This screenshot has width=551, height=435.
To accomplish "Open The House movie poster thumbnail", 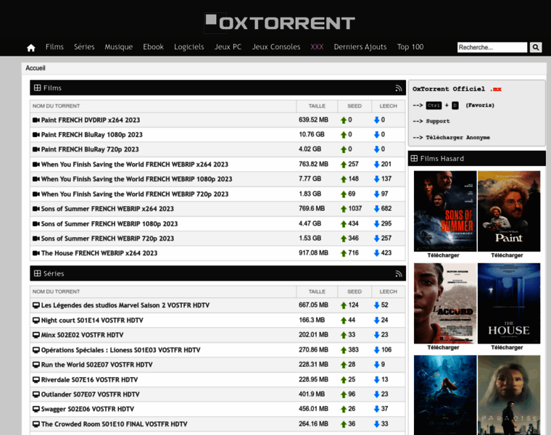I will click(509, 303).
